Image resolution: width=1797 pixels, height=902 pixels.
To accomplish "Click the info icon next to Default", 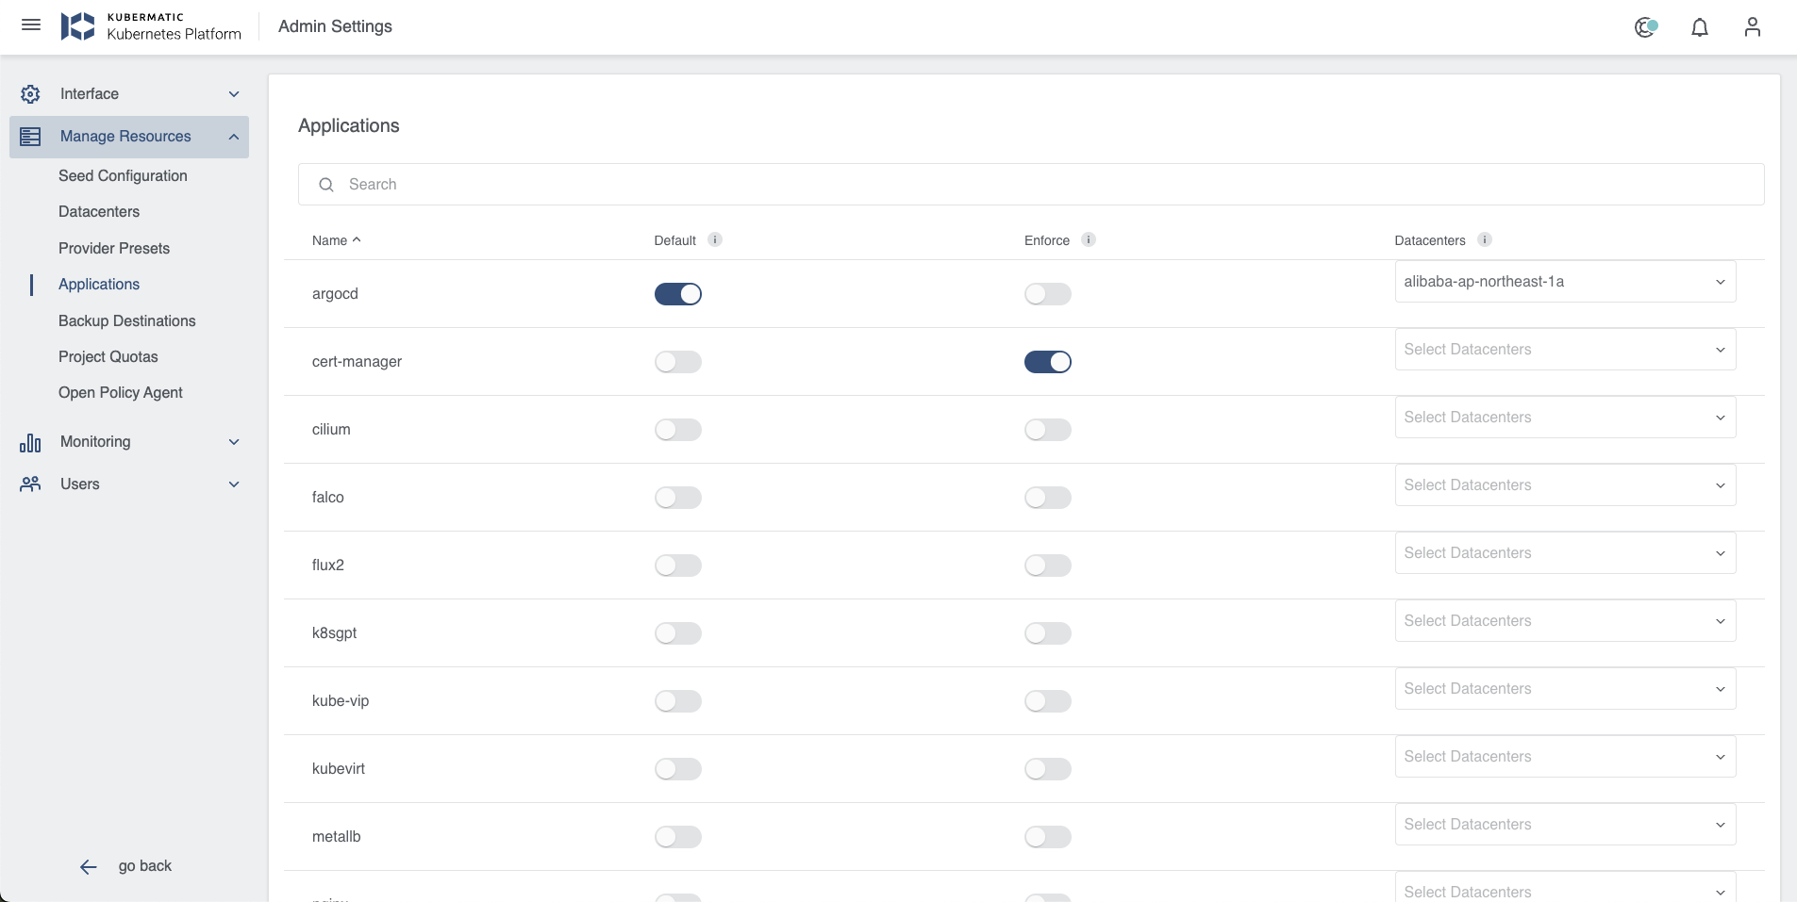I will tap(715, 239).
